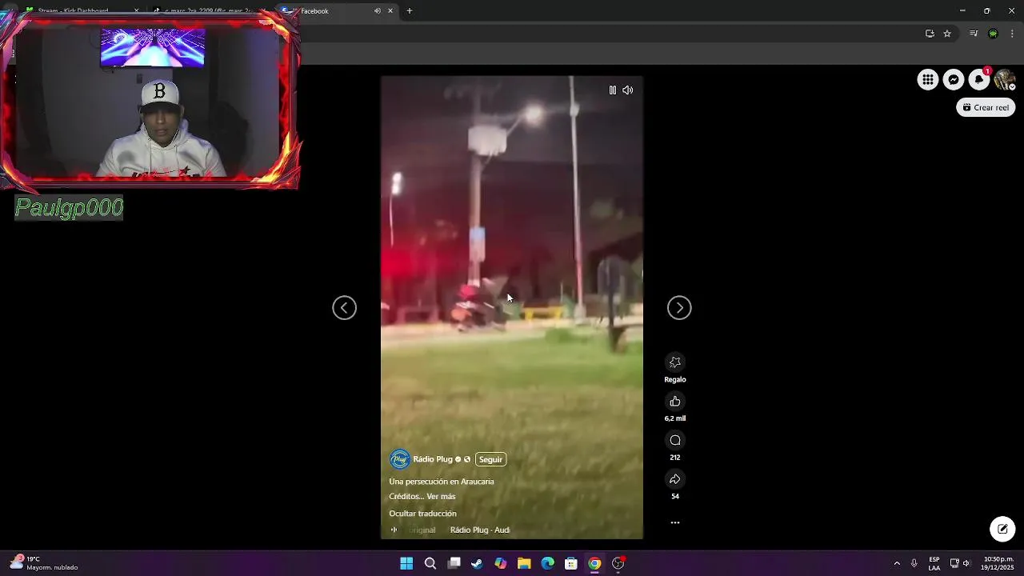The width and height of the screenshot is (1024, 576).
Task: Like the reel with the thumbs-up
Action: (x=675, y=402)
